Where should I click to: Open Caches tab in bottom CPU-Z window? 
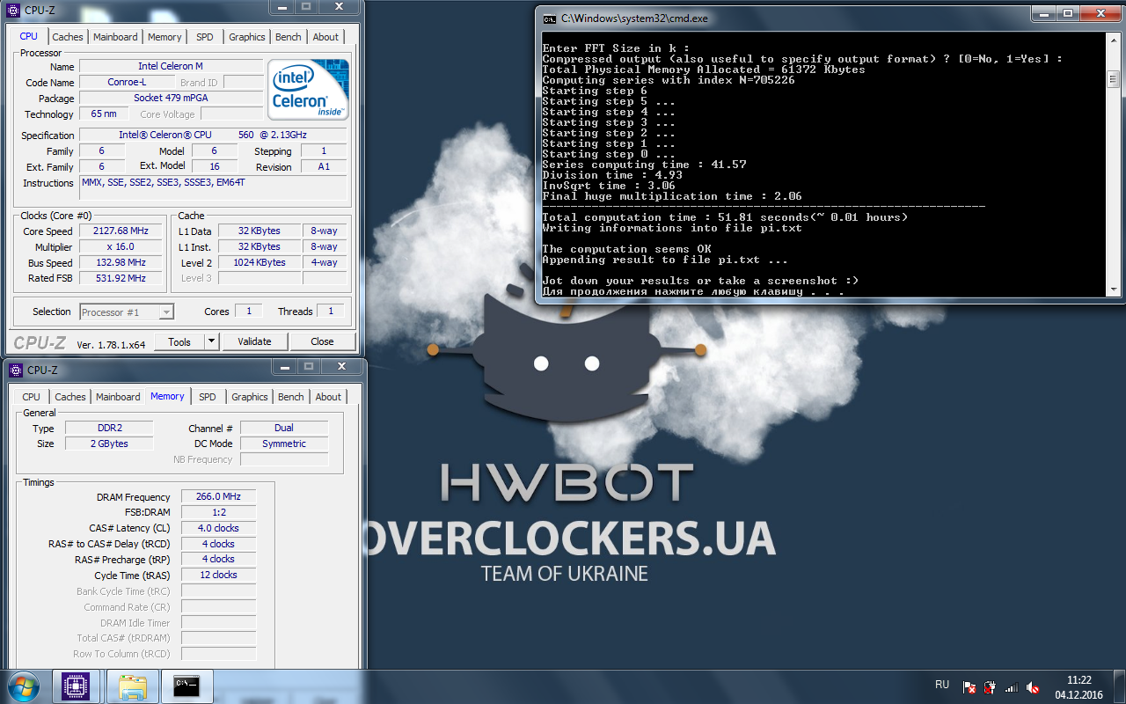(x=70, y=397)
